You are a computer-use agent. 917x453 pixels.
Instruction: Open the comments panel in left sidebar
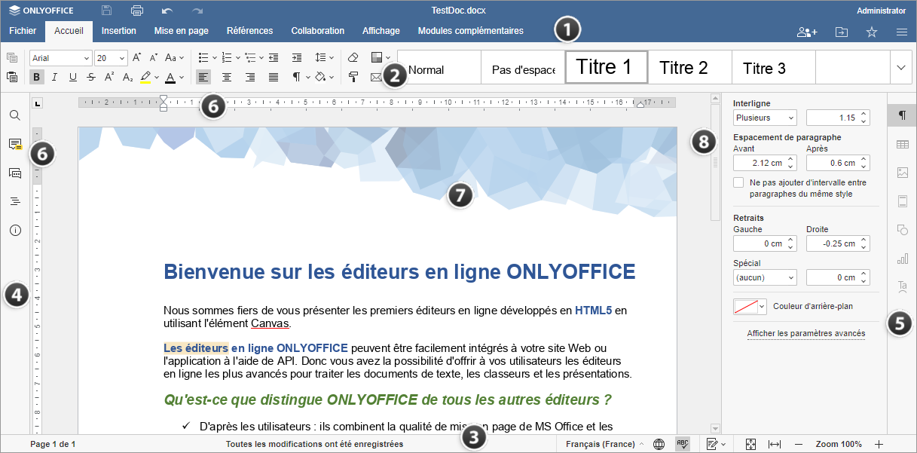14,144
